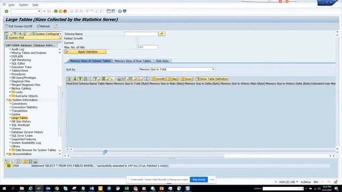This screenshot has height=192, width=342.
Task: Open the HS4 (2) 100 status bar dropdown
Action: (x=297, y=182)
